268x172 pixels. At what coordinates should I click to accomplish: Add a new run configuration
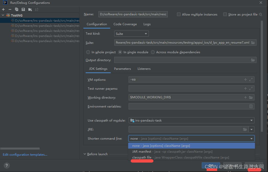(x=3, y=9)
